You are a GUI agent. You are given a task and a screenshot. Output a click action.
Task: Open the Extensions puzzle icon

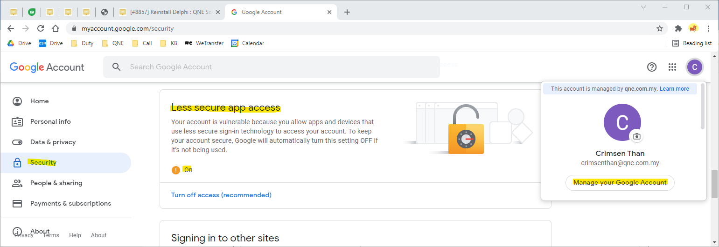pos(678,28)
